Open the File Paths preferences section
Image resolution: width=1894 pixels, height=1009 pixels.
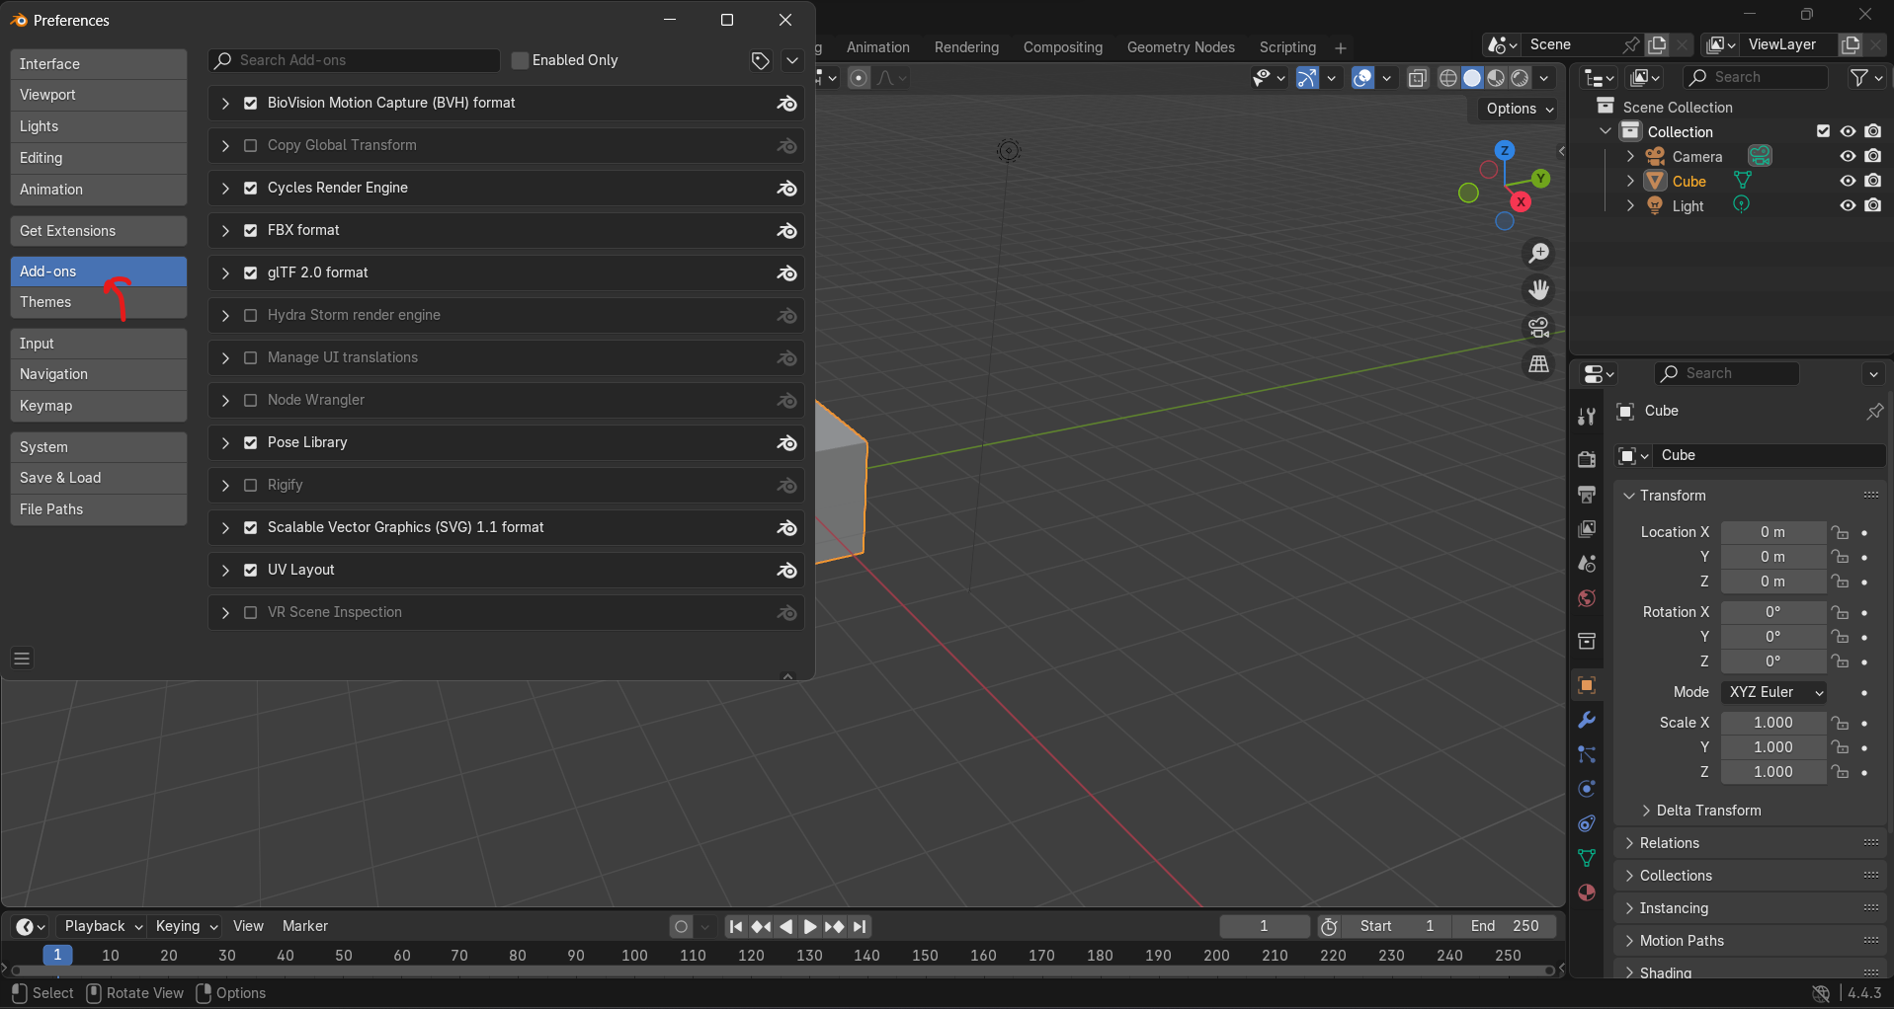tap(99, 509)
